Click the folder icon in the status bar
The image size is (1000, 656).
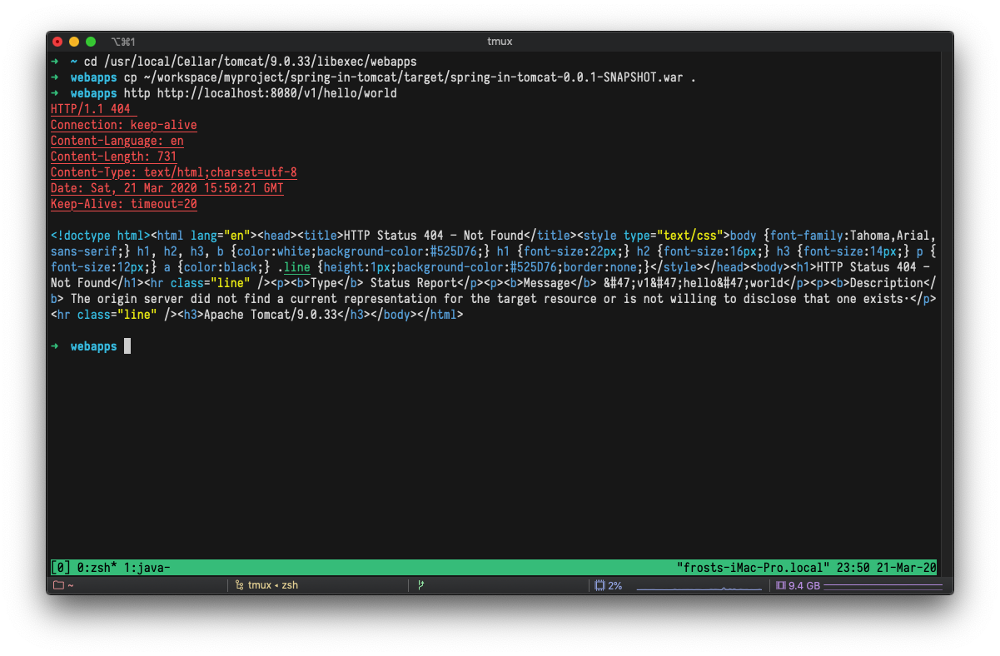[58, 585]
